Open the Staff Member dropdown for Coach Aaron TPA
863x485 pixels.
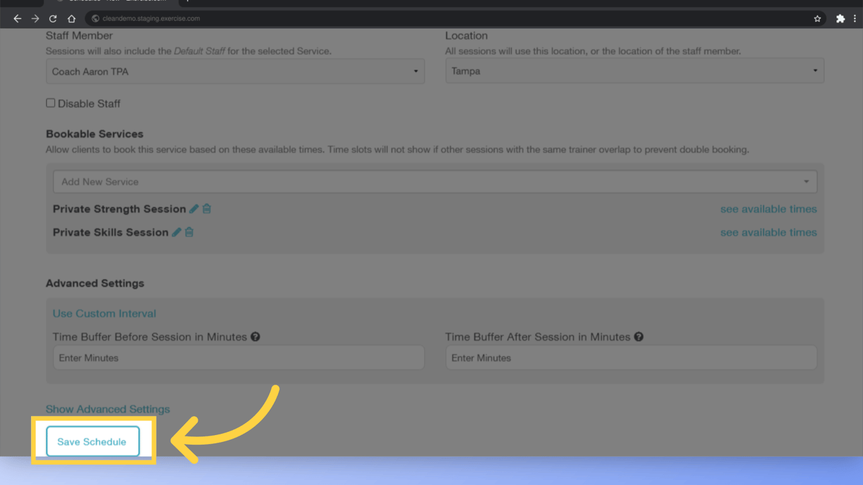[x=416, y=71]
